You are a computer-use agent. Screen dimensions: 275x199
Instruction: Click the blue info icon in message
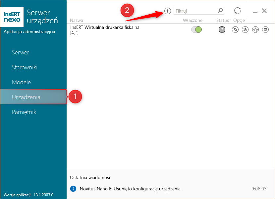click(x=73, y=189)
